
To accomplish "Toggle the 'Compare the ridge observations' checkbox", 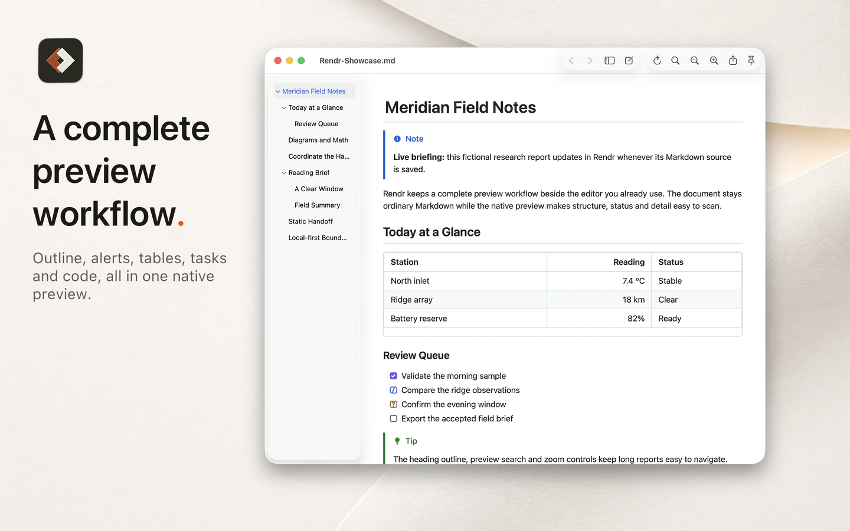I will coord(393,390).
